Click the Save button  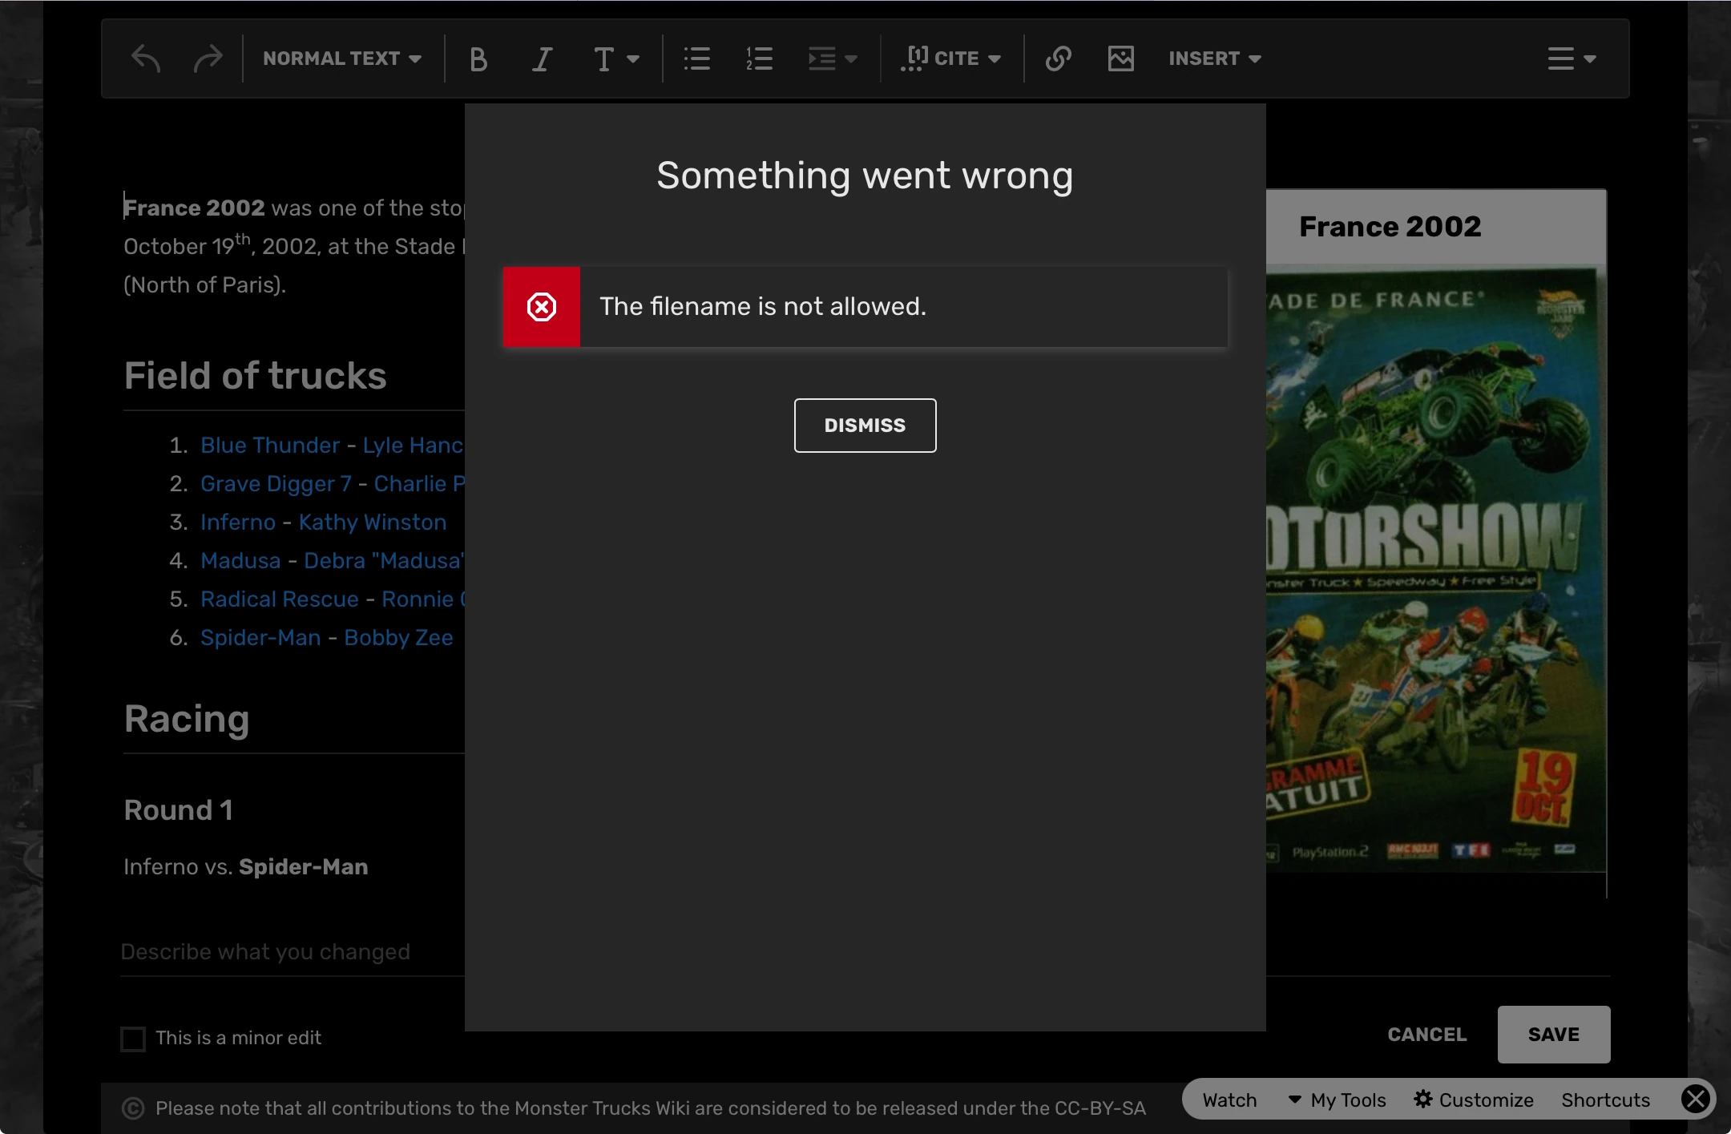coord(1553,1035)
